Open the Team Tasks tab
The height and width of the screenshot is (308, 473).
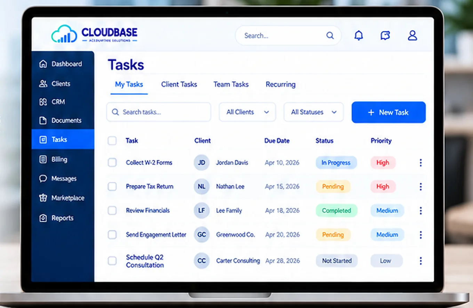[231, 84]
